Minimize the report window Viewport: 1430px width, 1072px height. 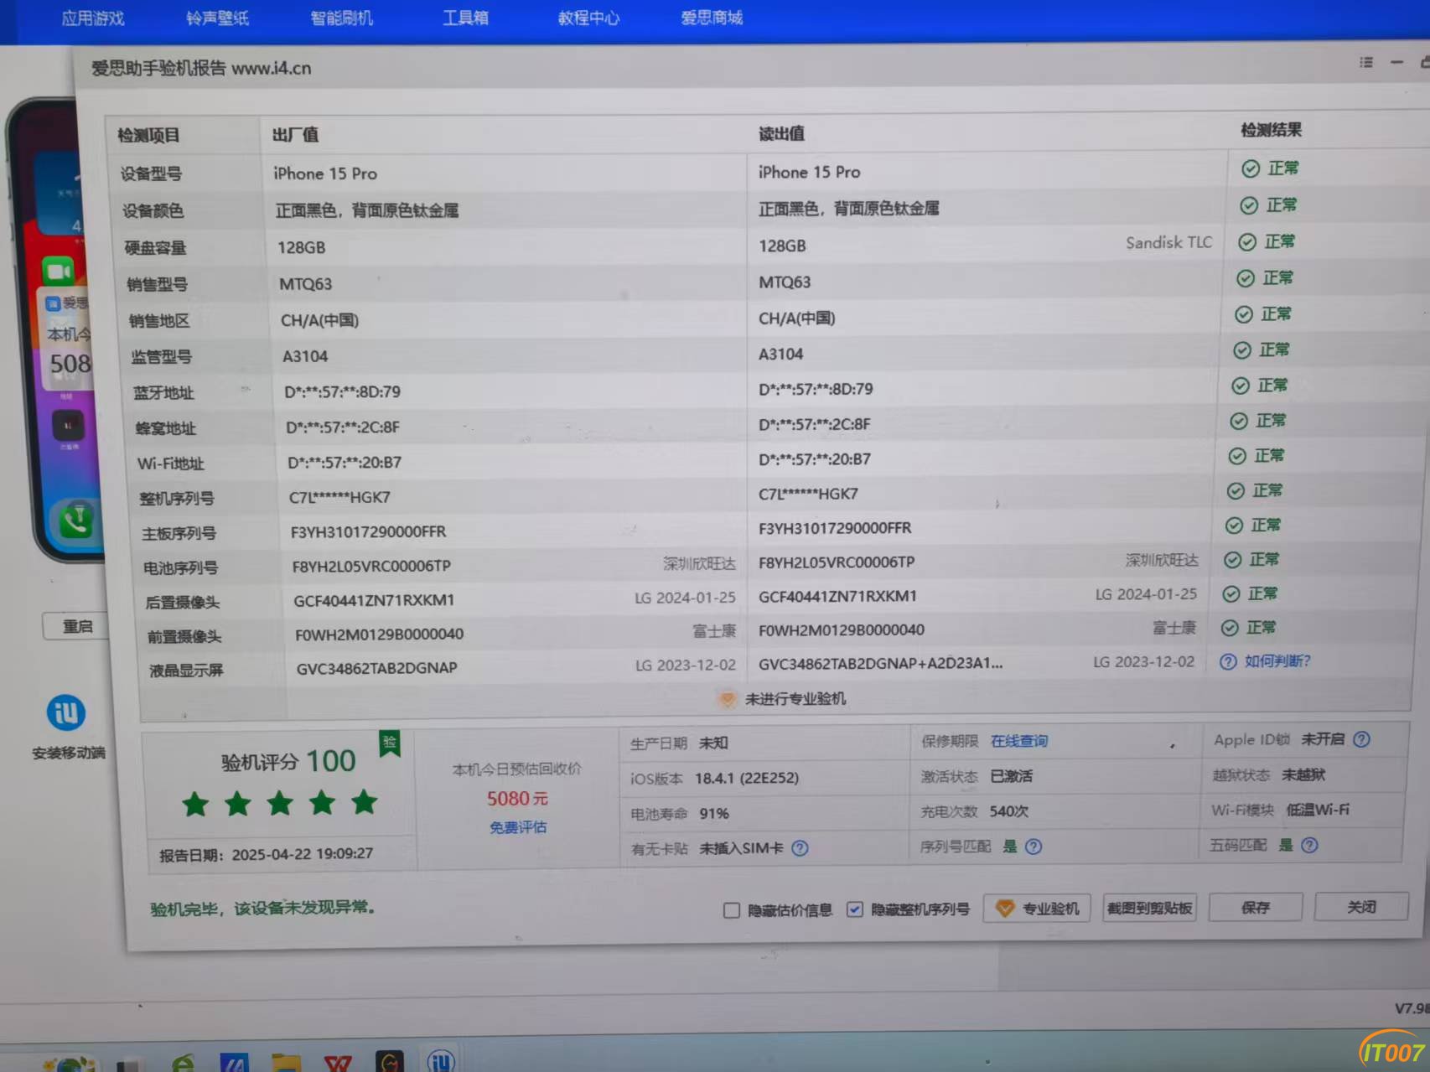(x=1396, y=63)
